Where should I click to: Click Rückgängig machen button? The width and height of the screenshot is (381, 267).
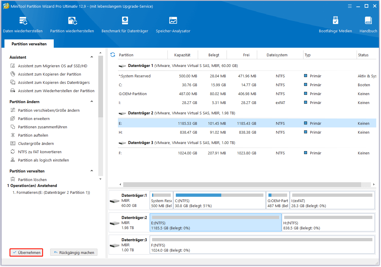(74, 252)
